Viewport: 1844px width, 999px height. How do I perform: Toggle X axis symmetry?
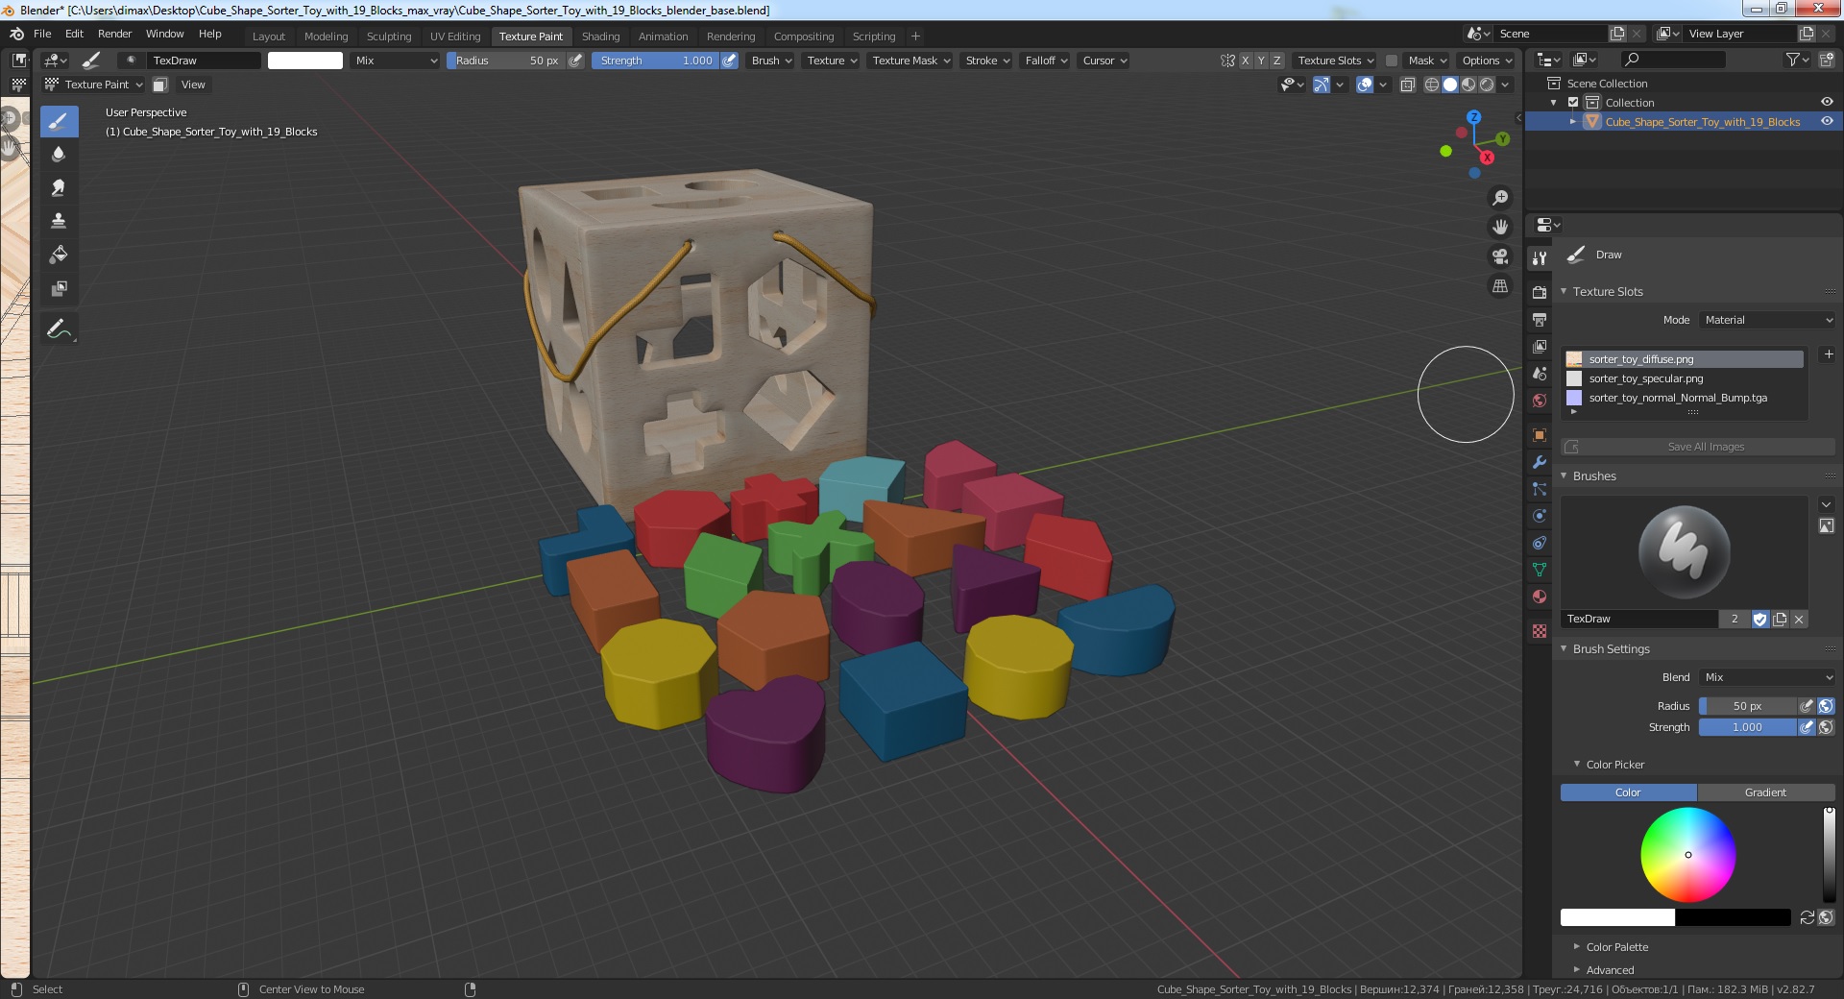(1246, 61)
